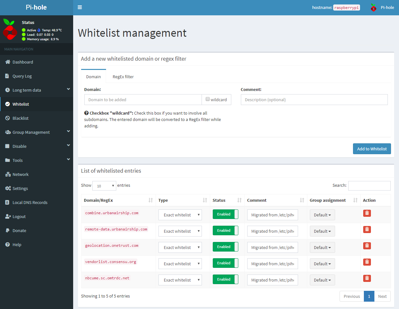Sort table by Domain/RegEx column arrows

(x=150, y=200)
